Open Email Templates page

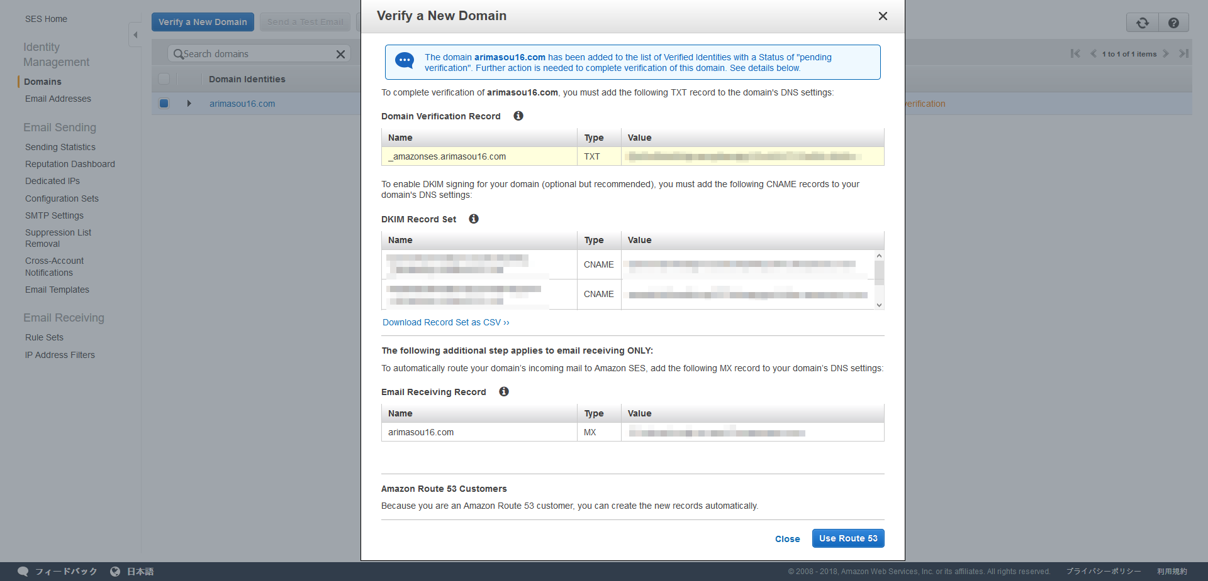pyautogui.click(x=57, y=290)
